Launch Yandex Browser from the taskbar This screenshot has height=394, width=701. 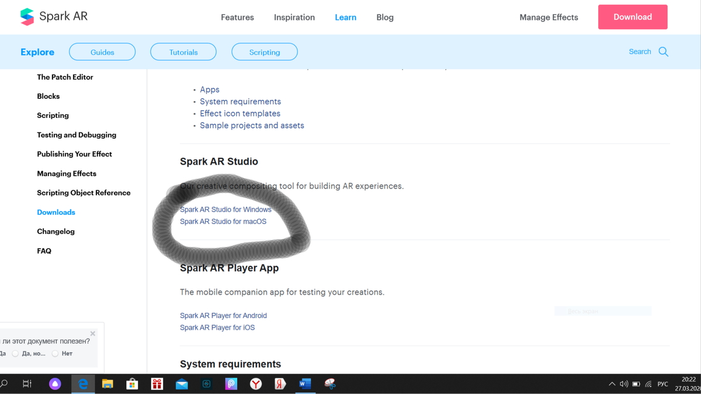[256, 383]
